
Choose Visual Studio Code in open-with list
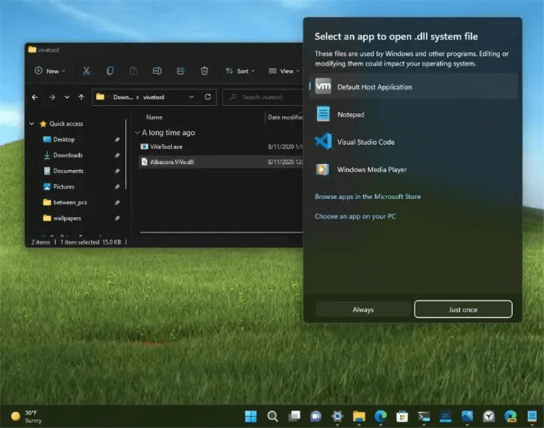tap(413, 142)
